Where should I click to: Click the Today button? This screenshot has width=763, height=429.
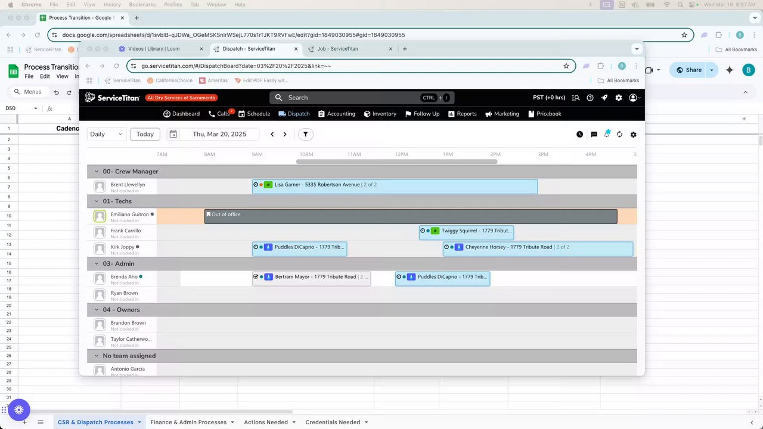[145, 134]
